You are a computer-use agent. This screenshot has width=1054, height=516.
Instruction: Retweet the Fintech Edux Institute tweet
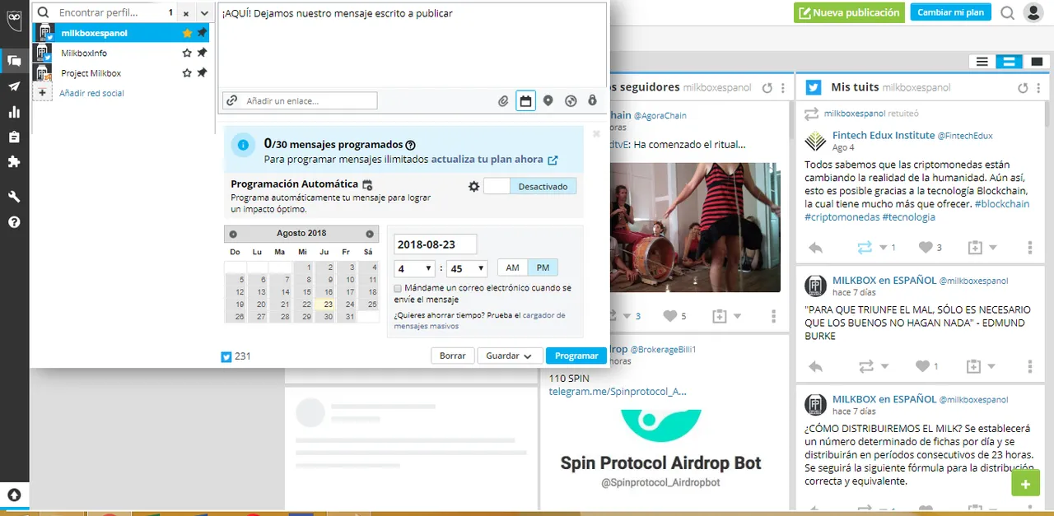(865, 247)
